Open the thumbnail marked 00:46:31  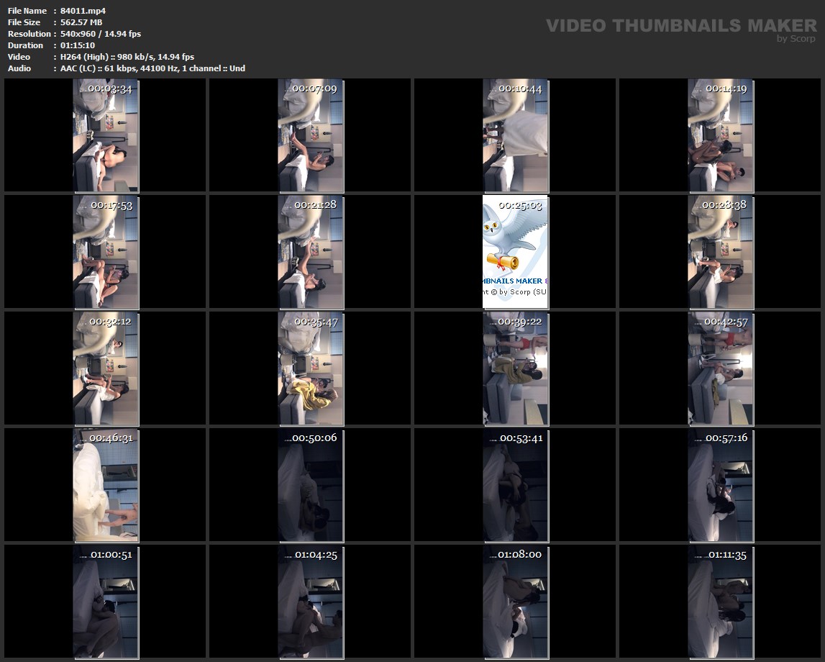pyautogui.click(x=106, y=485)
